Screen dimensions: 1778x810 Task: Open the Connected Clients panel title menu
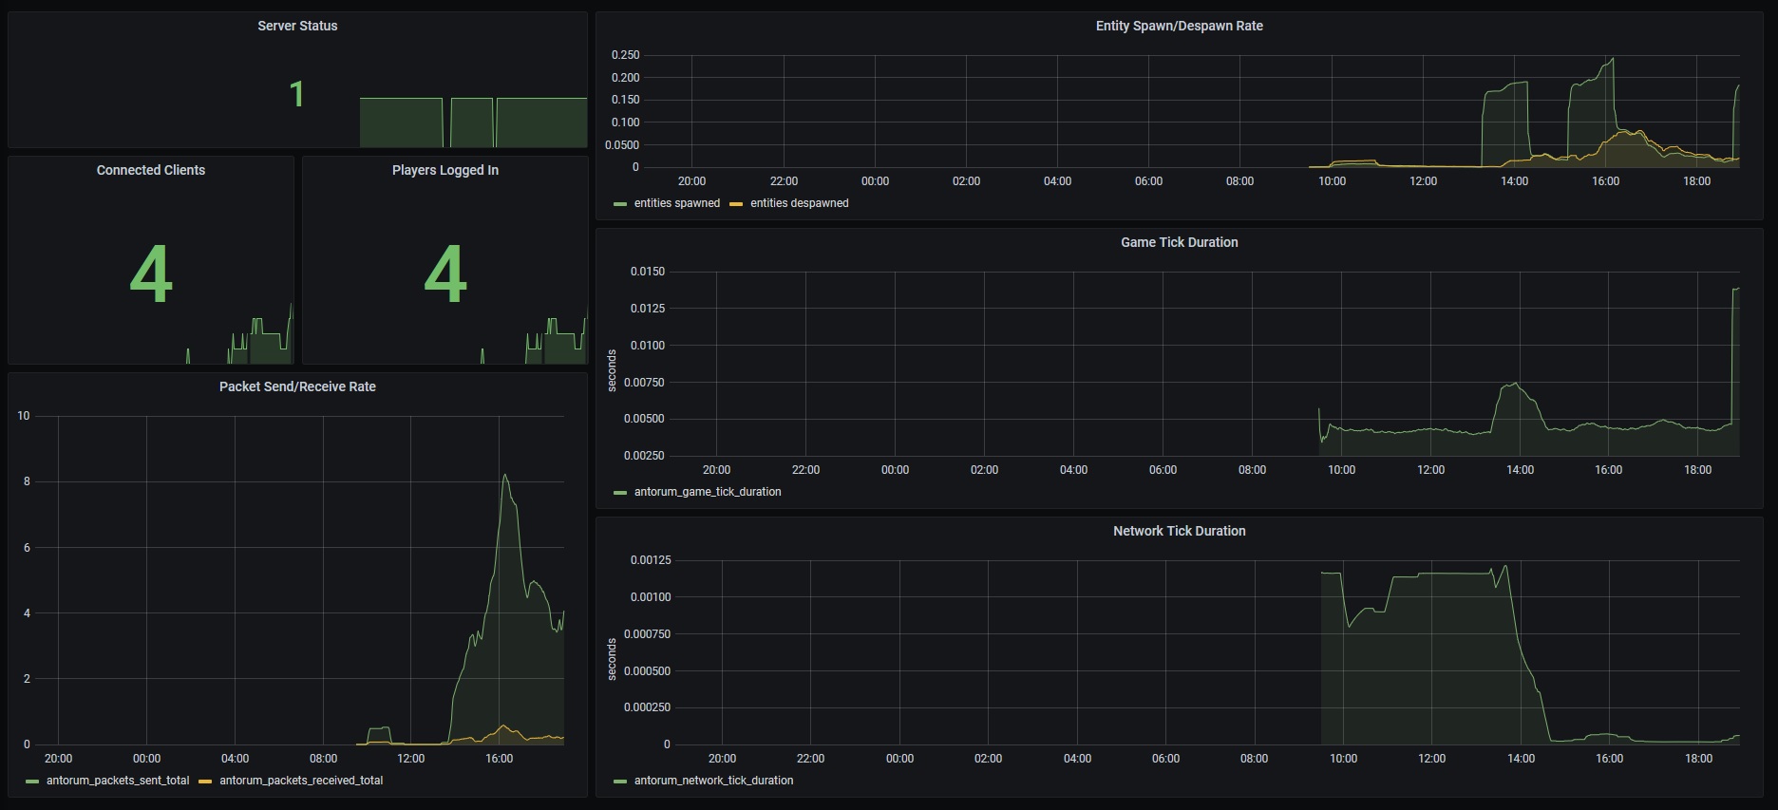(x=151, y=170)
